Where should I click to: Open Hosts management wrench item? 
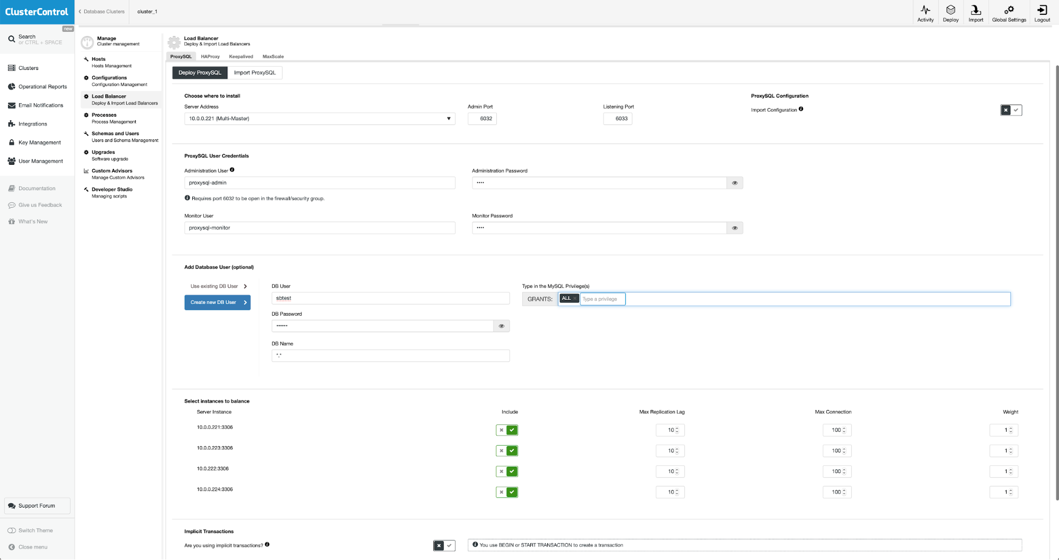click(121, 63)
